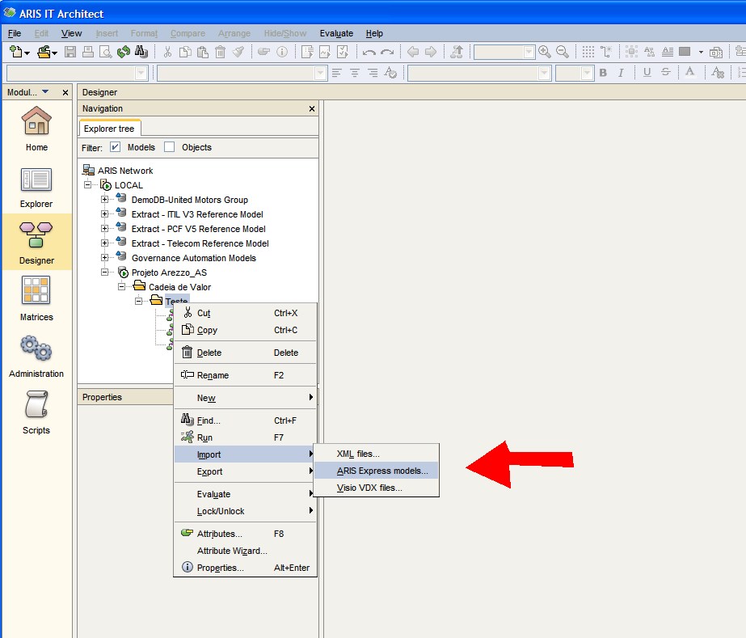The height and width of the screenshot is (638, 746).
Task: Switch to the Designer module
Action: pyautogui.click(x=36, y=243)
